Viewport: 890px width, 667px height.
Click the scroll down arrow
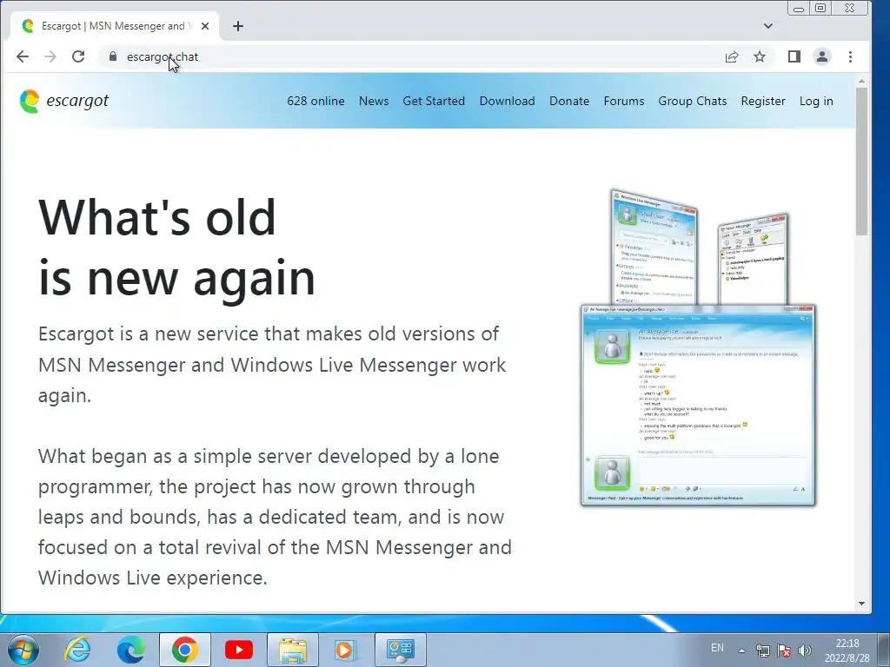click(x=861, y=604)
